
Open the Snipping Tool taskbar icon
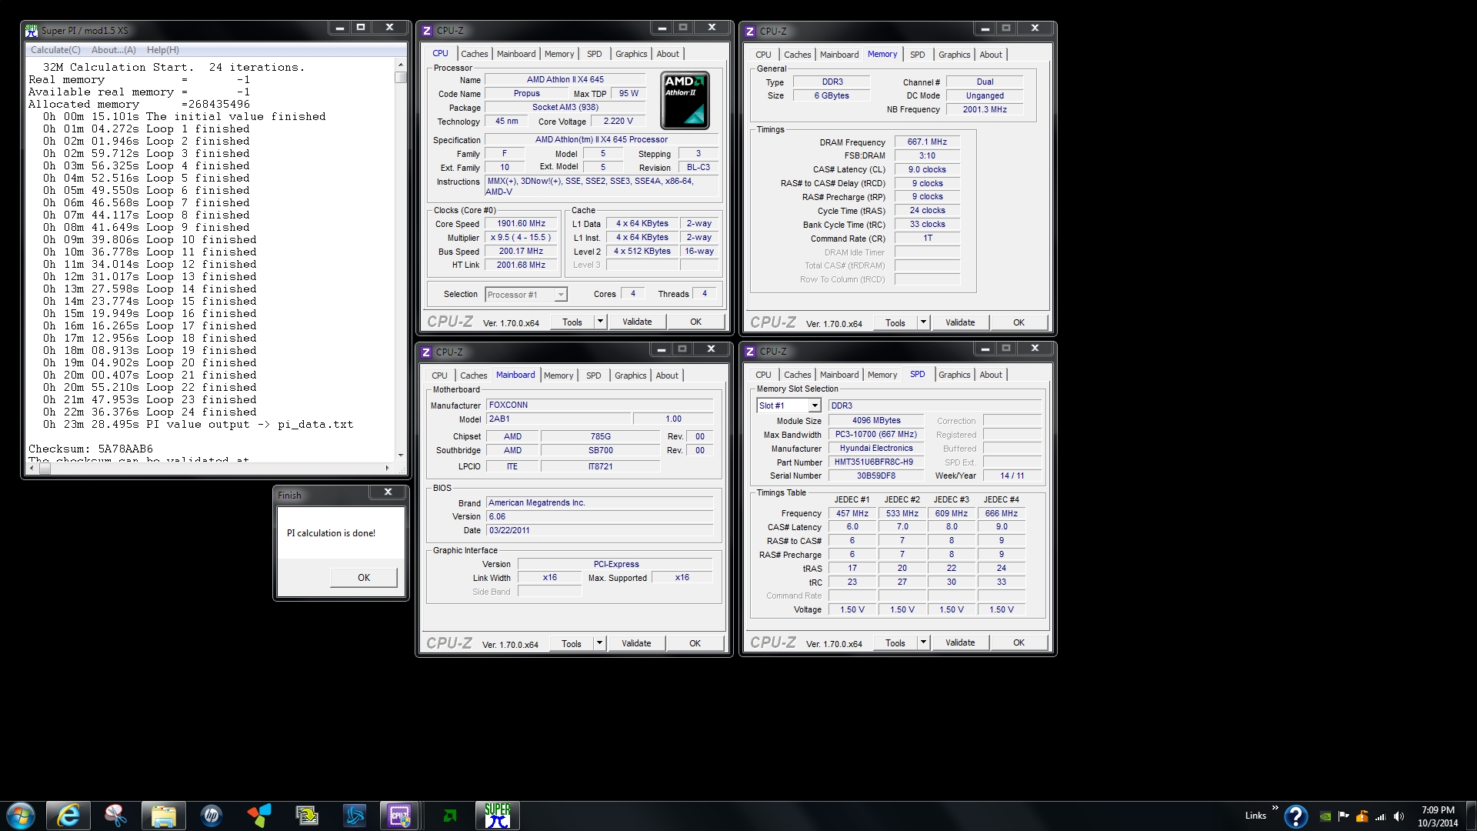coord(115,816)
